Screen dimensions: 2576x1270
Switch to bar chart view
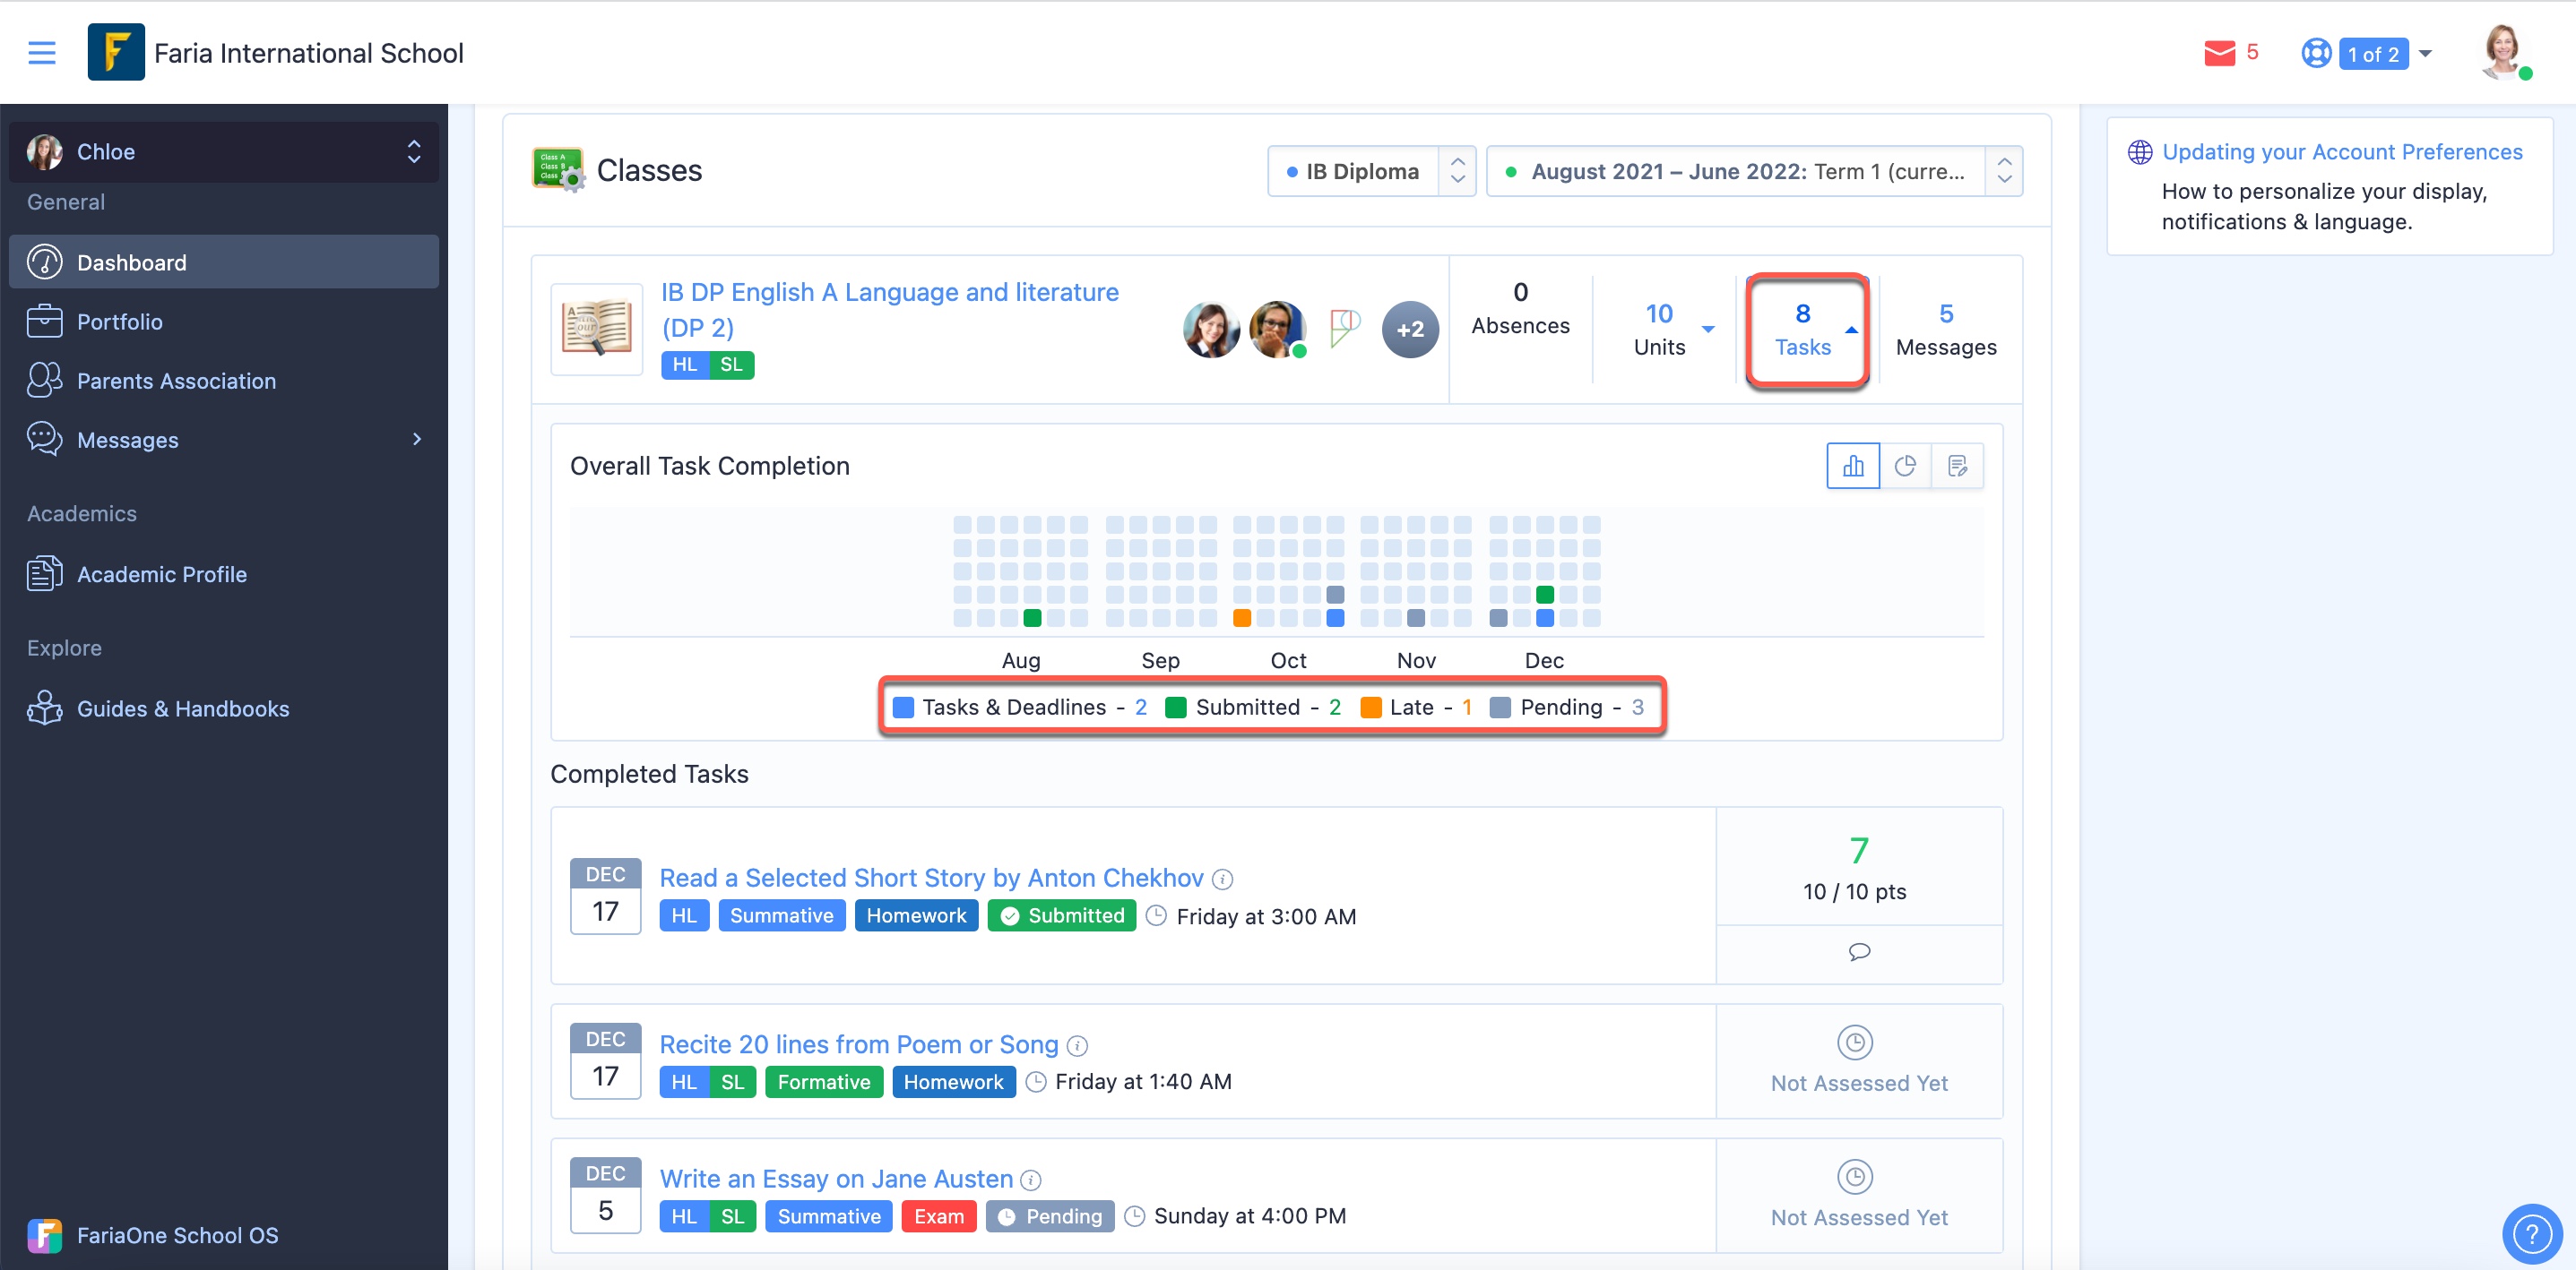(x=1853, y=466)
